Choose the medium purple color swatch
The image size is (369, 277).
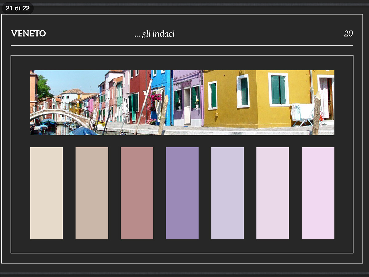tap(182, 193)
